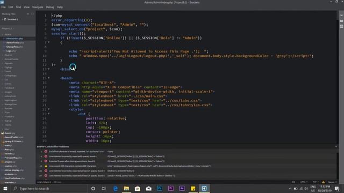
Task: Launch Microsoft Edge from taskbar
Action: [x=116, y=189]
